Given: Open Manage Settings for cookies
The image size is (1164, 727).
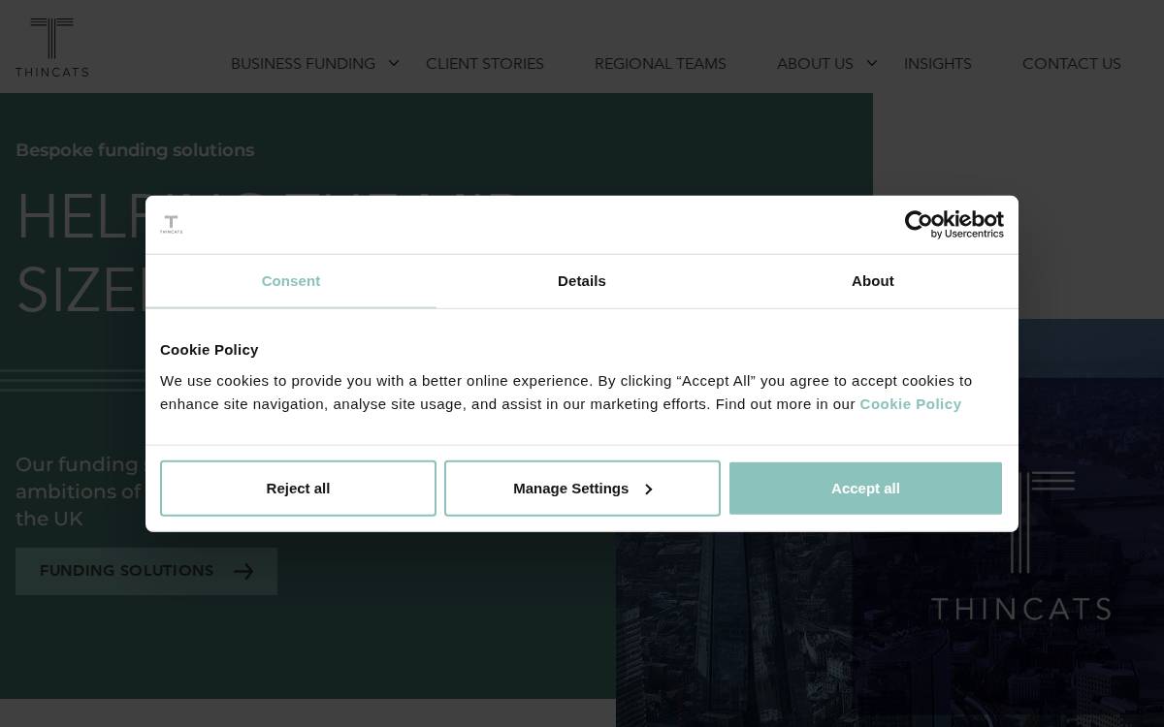Looking at the screenshot, I should [x=582, y=489].
